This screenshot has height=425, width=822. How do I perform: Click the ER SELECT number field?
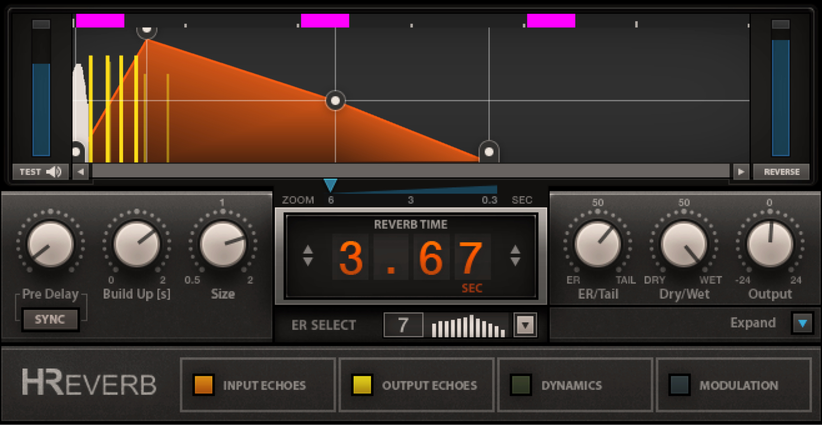click(403, 325)
